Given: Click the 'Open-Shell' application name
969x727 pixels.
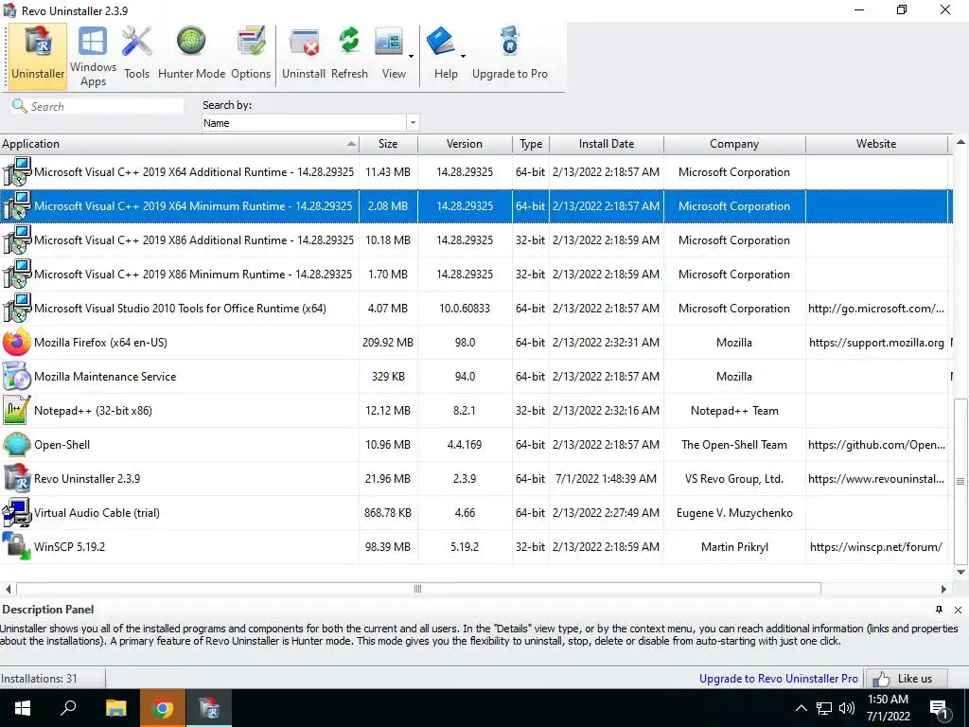Looking at the screenshot, I should tap(62, 445).
